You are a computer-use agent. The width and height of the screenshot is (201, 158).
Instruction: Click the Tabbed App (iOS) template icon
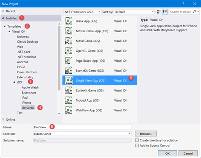(69, 100)
